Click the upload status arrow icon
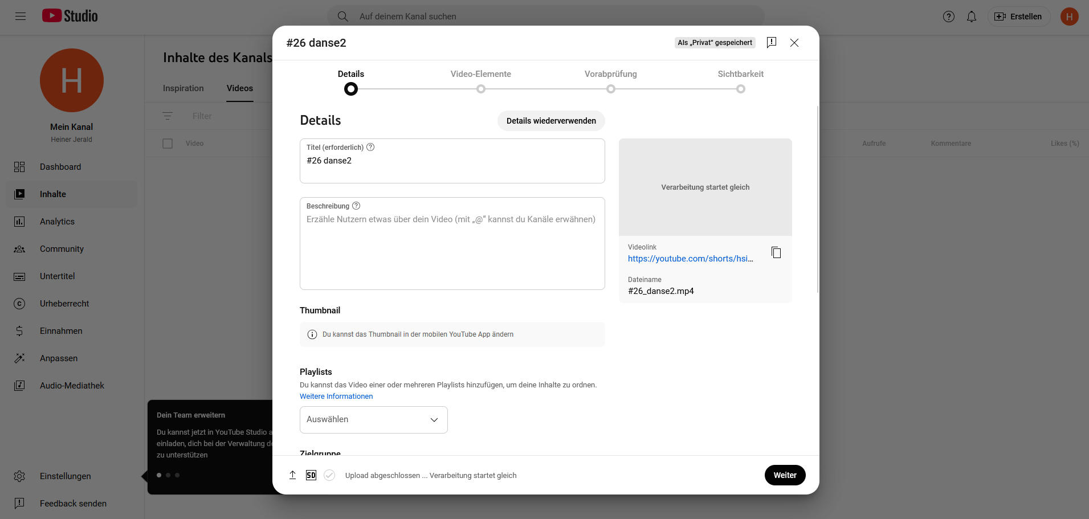1089x519 pixels. (x=292, y=475)
